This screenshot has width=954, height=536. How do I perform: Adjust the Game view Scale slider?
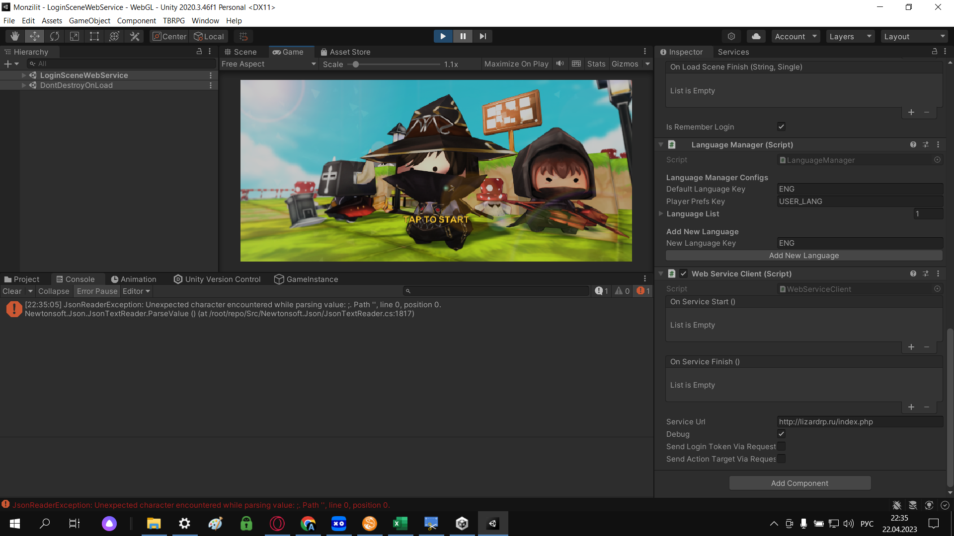(356, 64)
